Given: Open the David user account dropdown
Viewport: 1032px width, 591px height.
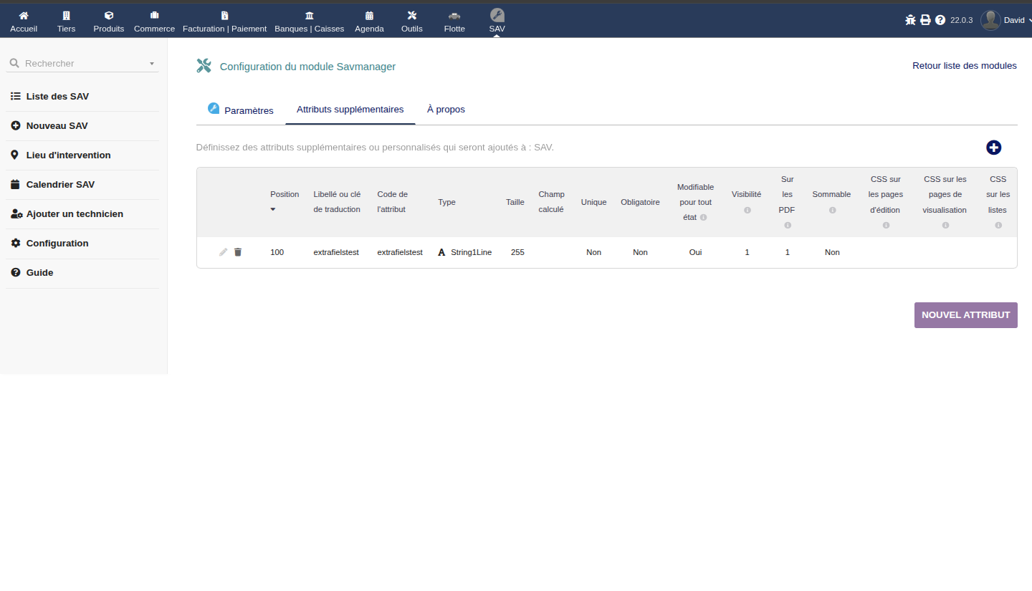Looking at the screenshot, I should (1005, 20).
